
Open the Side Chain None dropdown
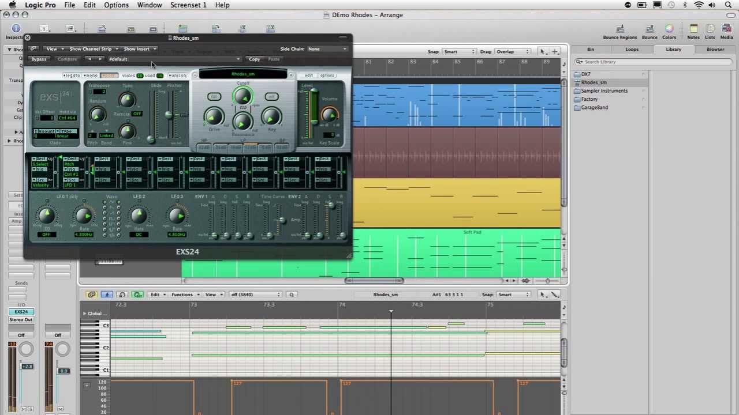pos(327,49)
